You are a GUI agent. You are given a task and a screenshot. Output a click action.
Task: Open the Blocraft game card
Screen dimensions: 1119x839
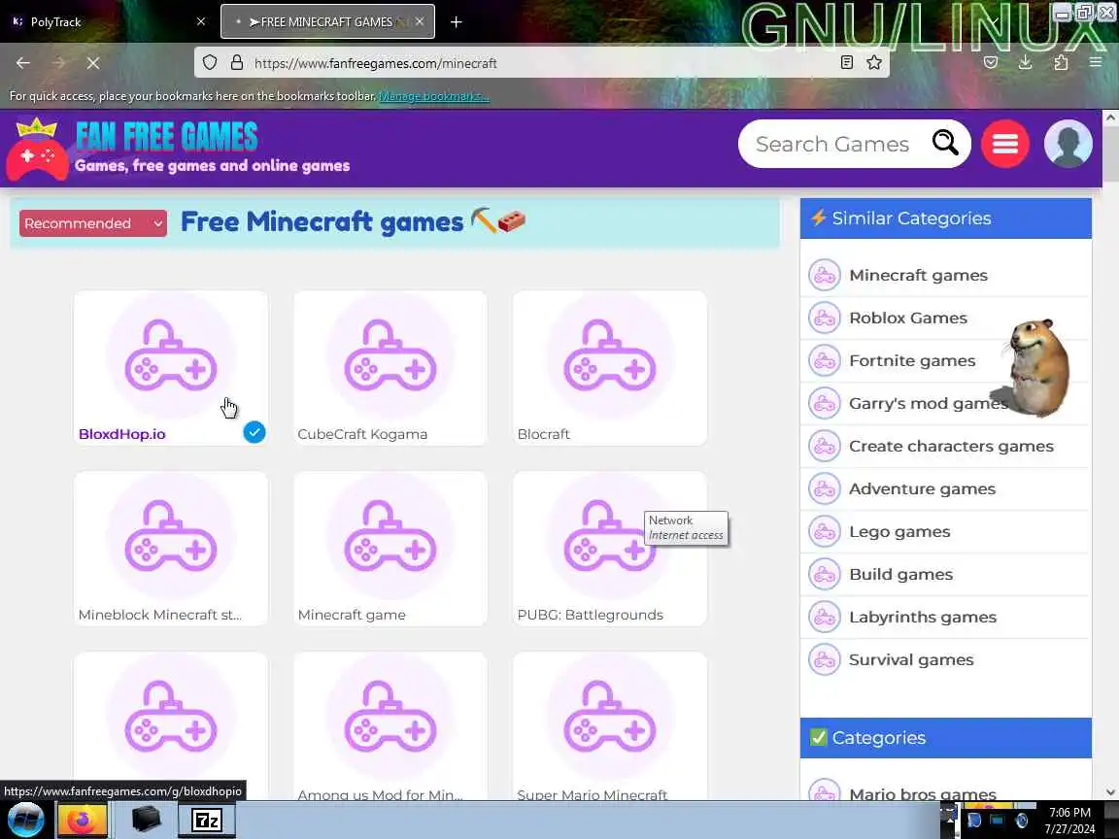(609, 368)
